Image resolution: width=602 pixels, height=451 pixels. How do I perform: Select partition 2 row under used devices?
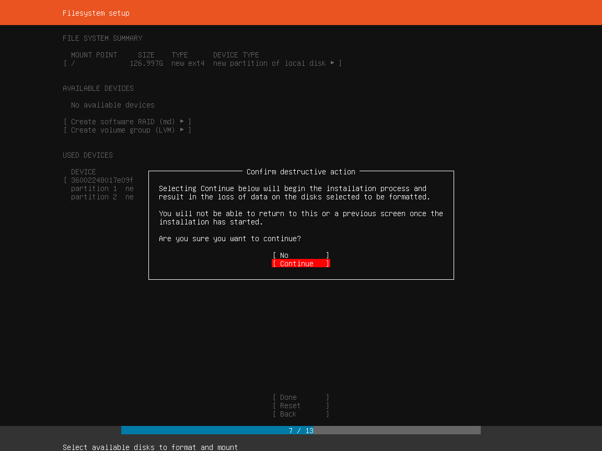(102, 197)
